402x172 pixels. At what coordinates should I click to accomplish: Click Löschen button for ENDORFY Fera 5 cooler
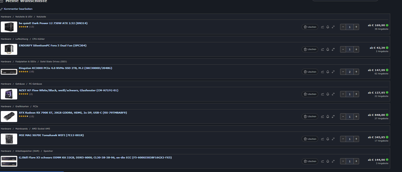310,49
